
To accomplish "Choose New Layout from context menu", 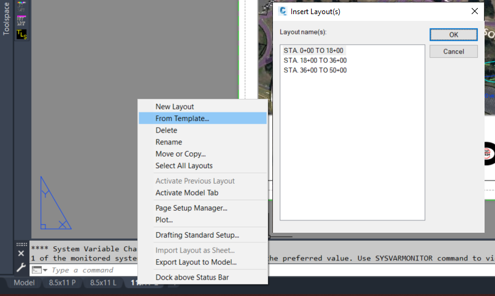I will pyautogui.click(x=202, y=107).
